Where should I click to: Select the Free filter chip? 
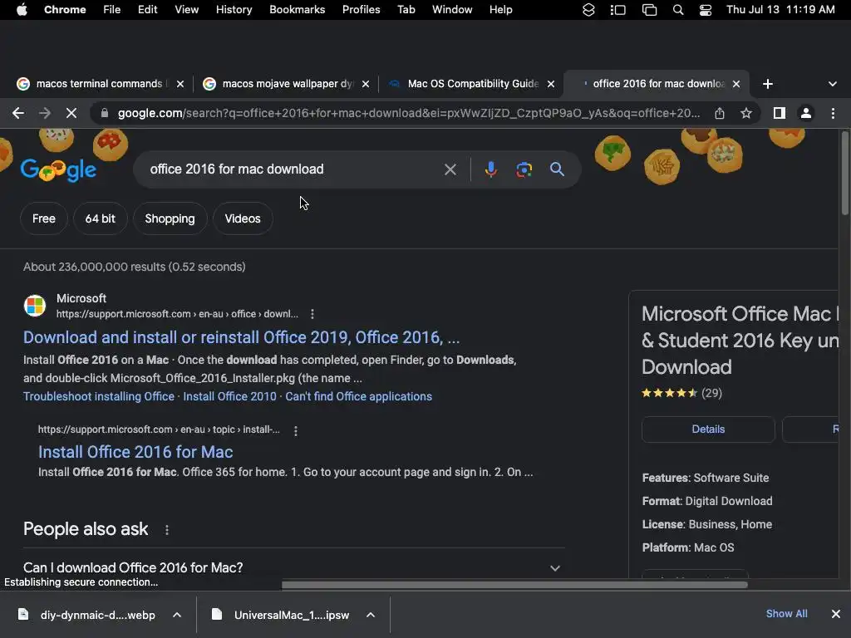coord(44,218)
